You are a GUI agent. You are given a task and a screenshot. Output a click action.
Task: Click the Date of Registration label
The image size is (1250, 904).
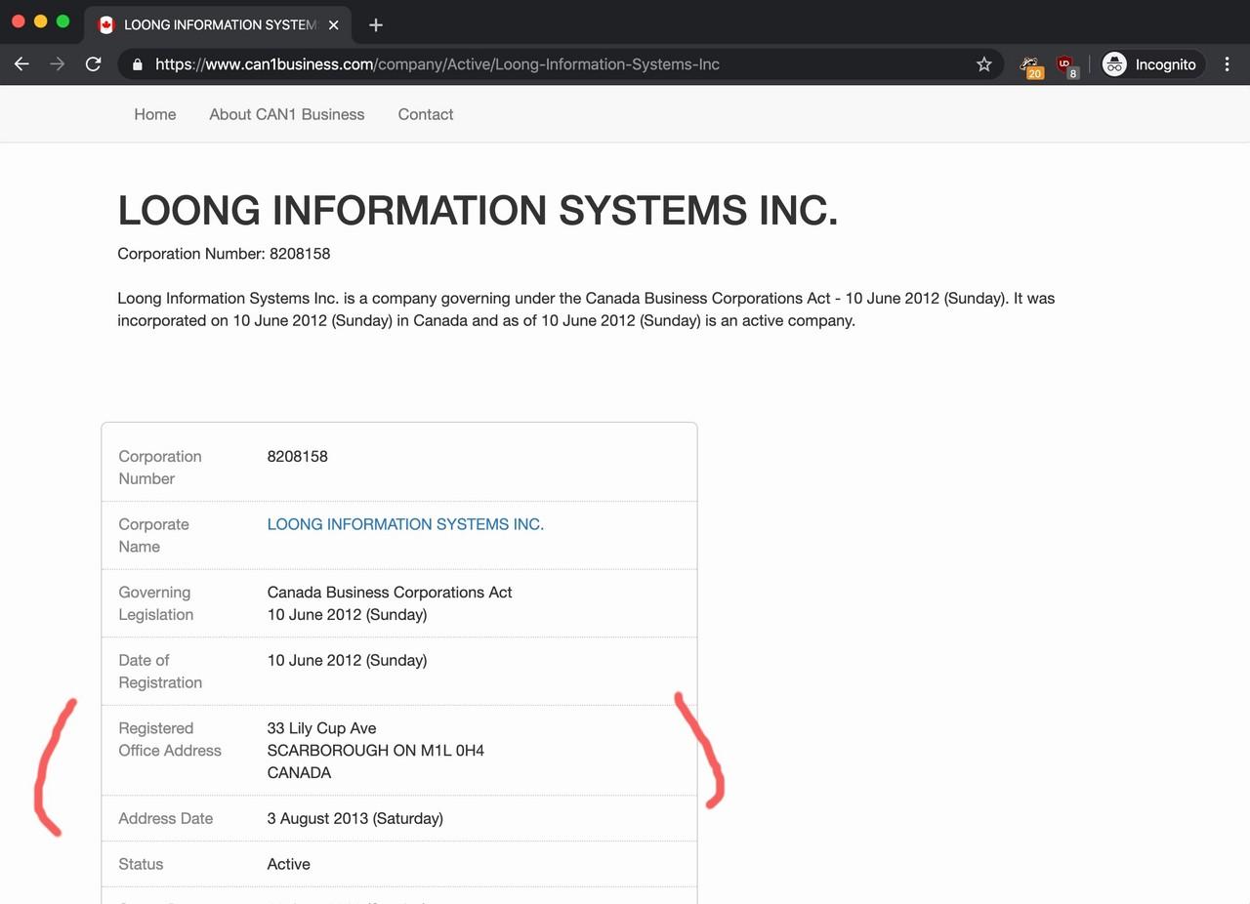click(x=160, y=672)
